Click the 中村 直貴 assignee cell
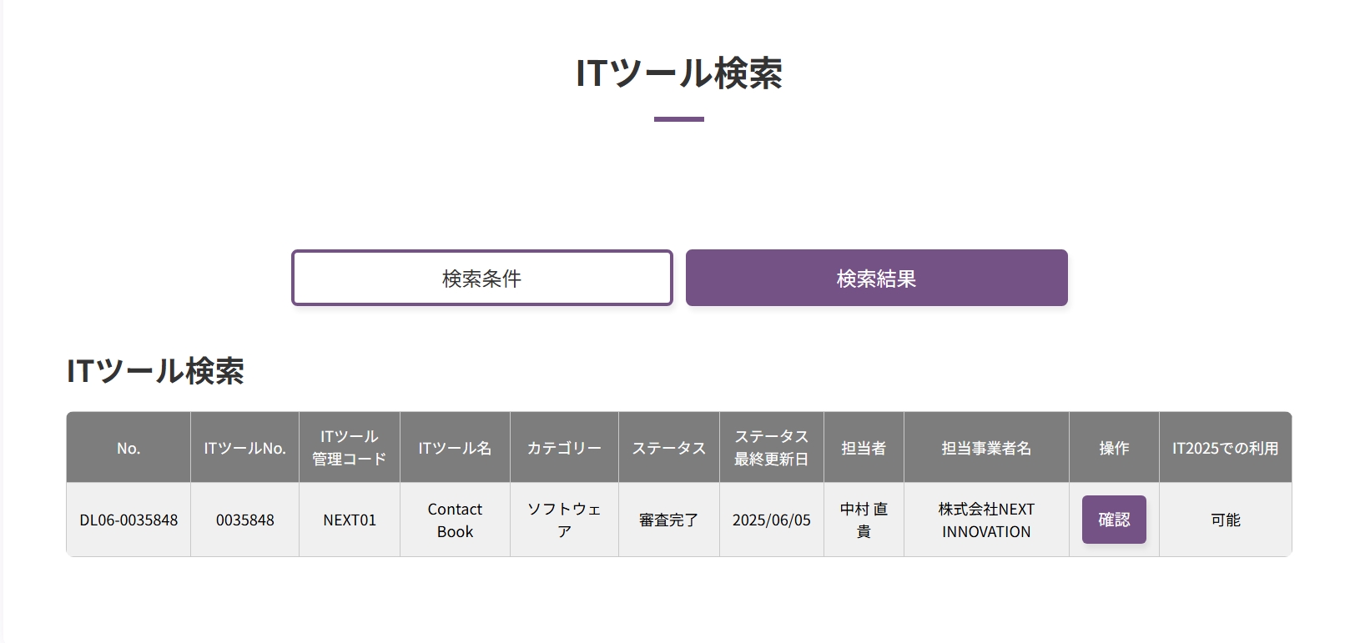Screen dimensions: 1350x643 (x=864, y=520)
